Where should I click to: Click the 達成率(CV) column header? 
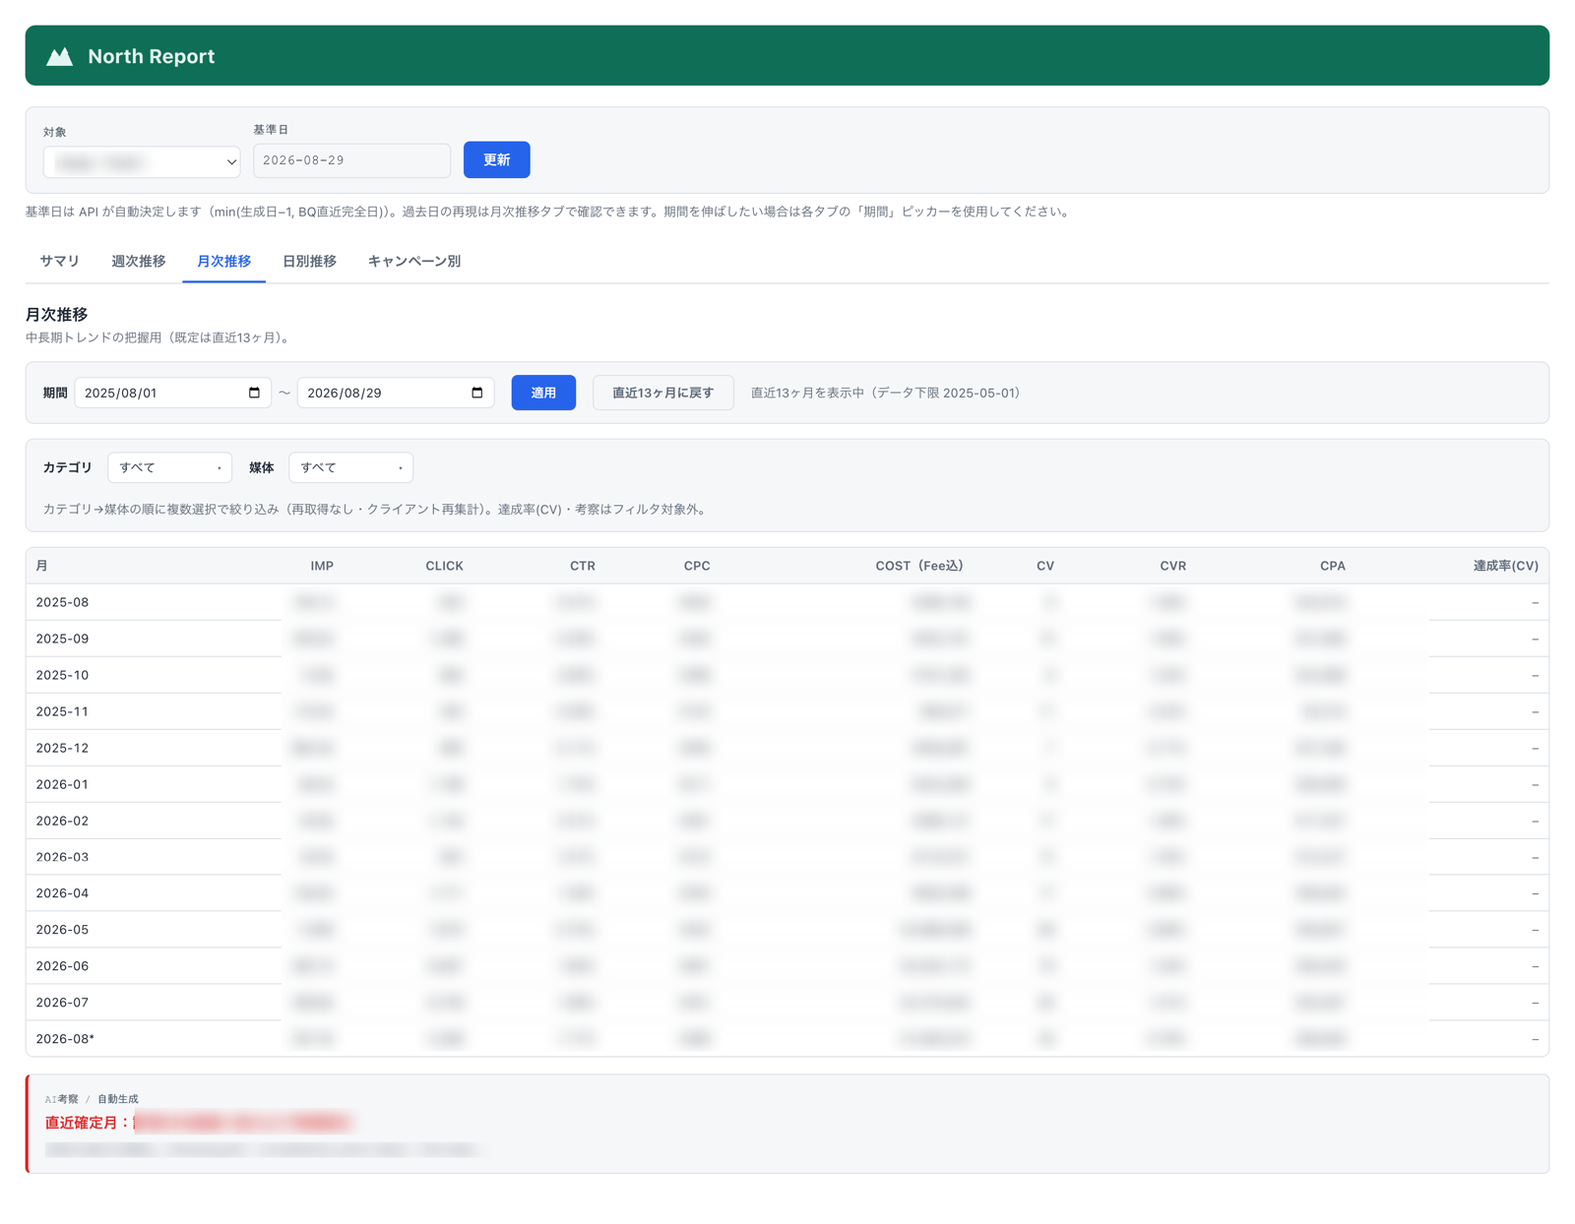click(1505, 566)
